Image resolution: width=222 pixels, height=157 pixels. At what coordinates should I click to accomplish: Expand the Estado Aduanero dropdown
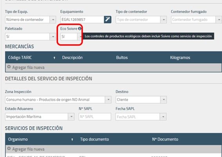tap(71, 117)
